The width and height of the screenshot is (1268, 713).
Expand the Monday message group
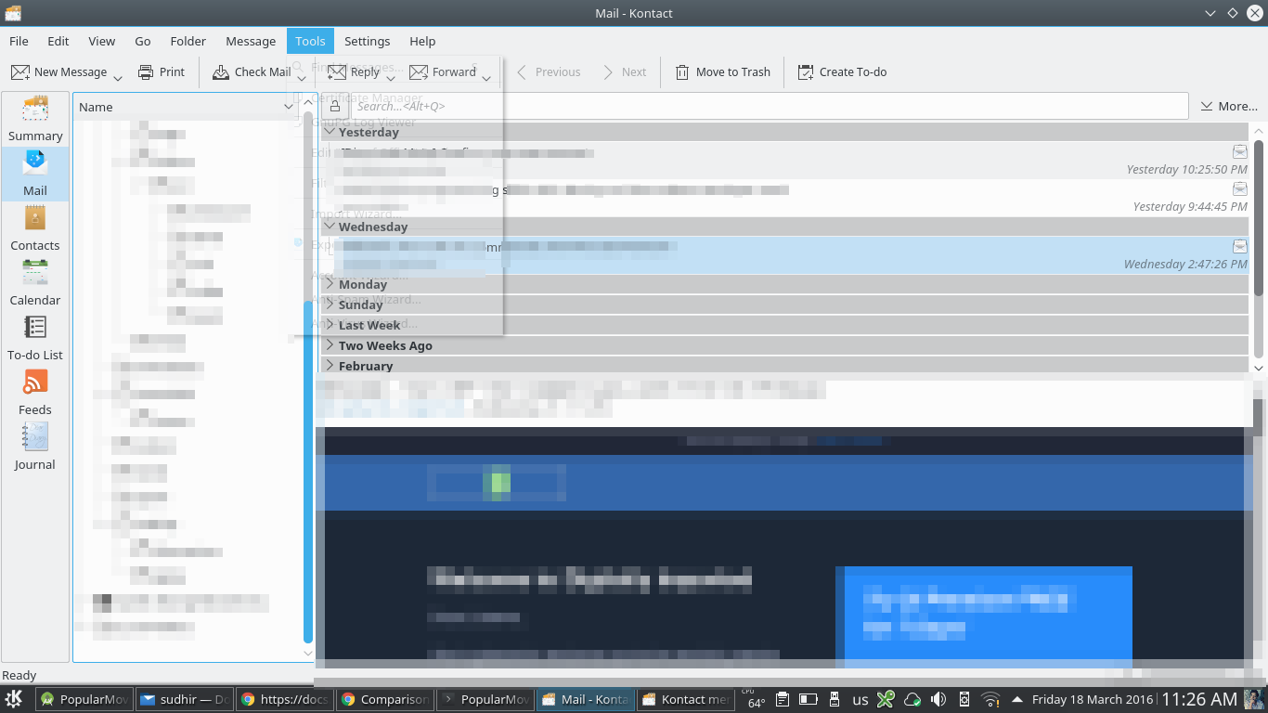(329, 284)
